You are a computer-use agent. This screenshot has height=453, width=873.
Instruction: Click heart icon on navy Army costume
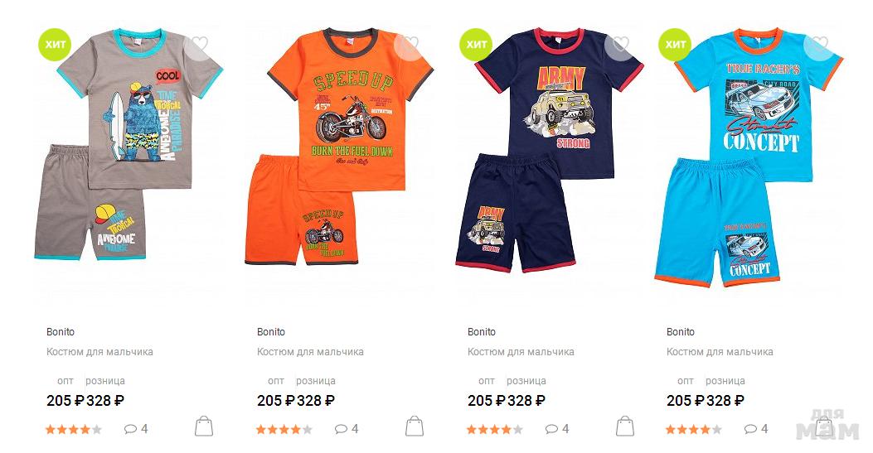(x=619, y=45)
